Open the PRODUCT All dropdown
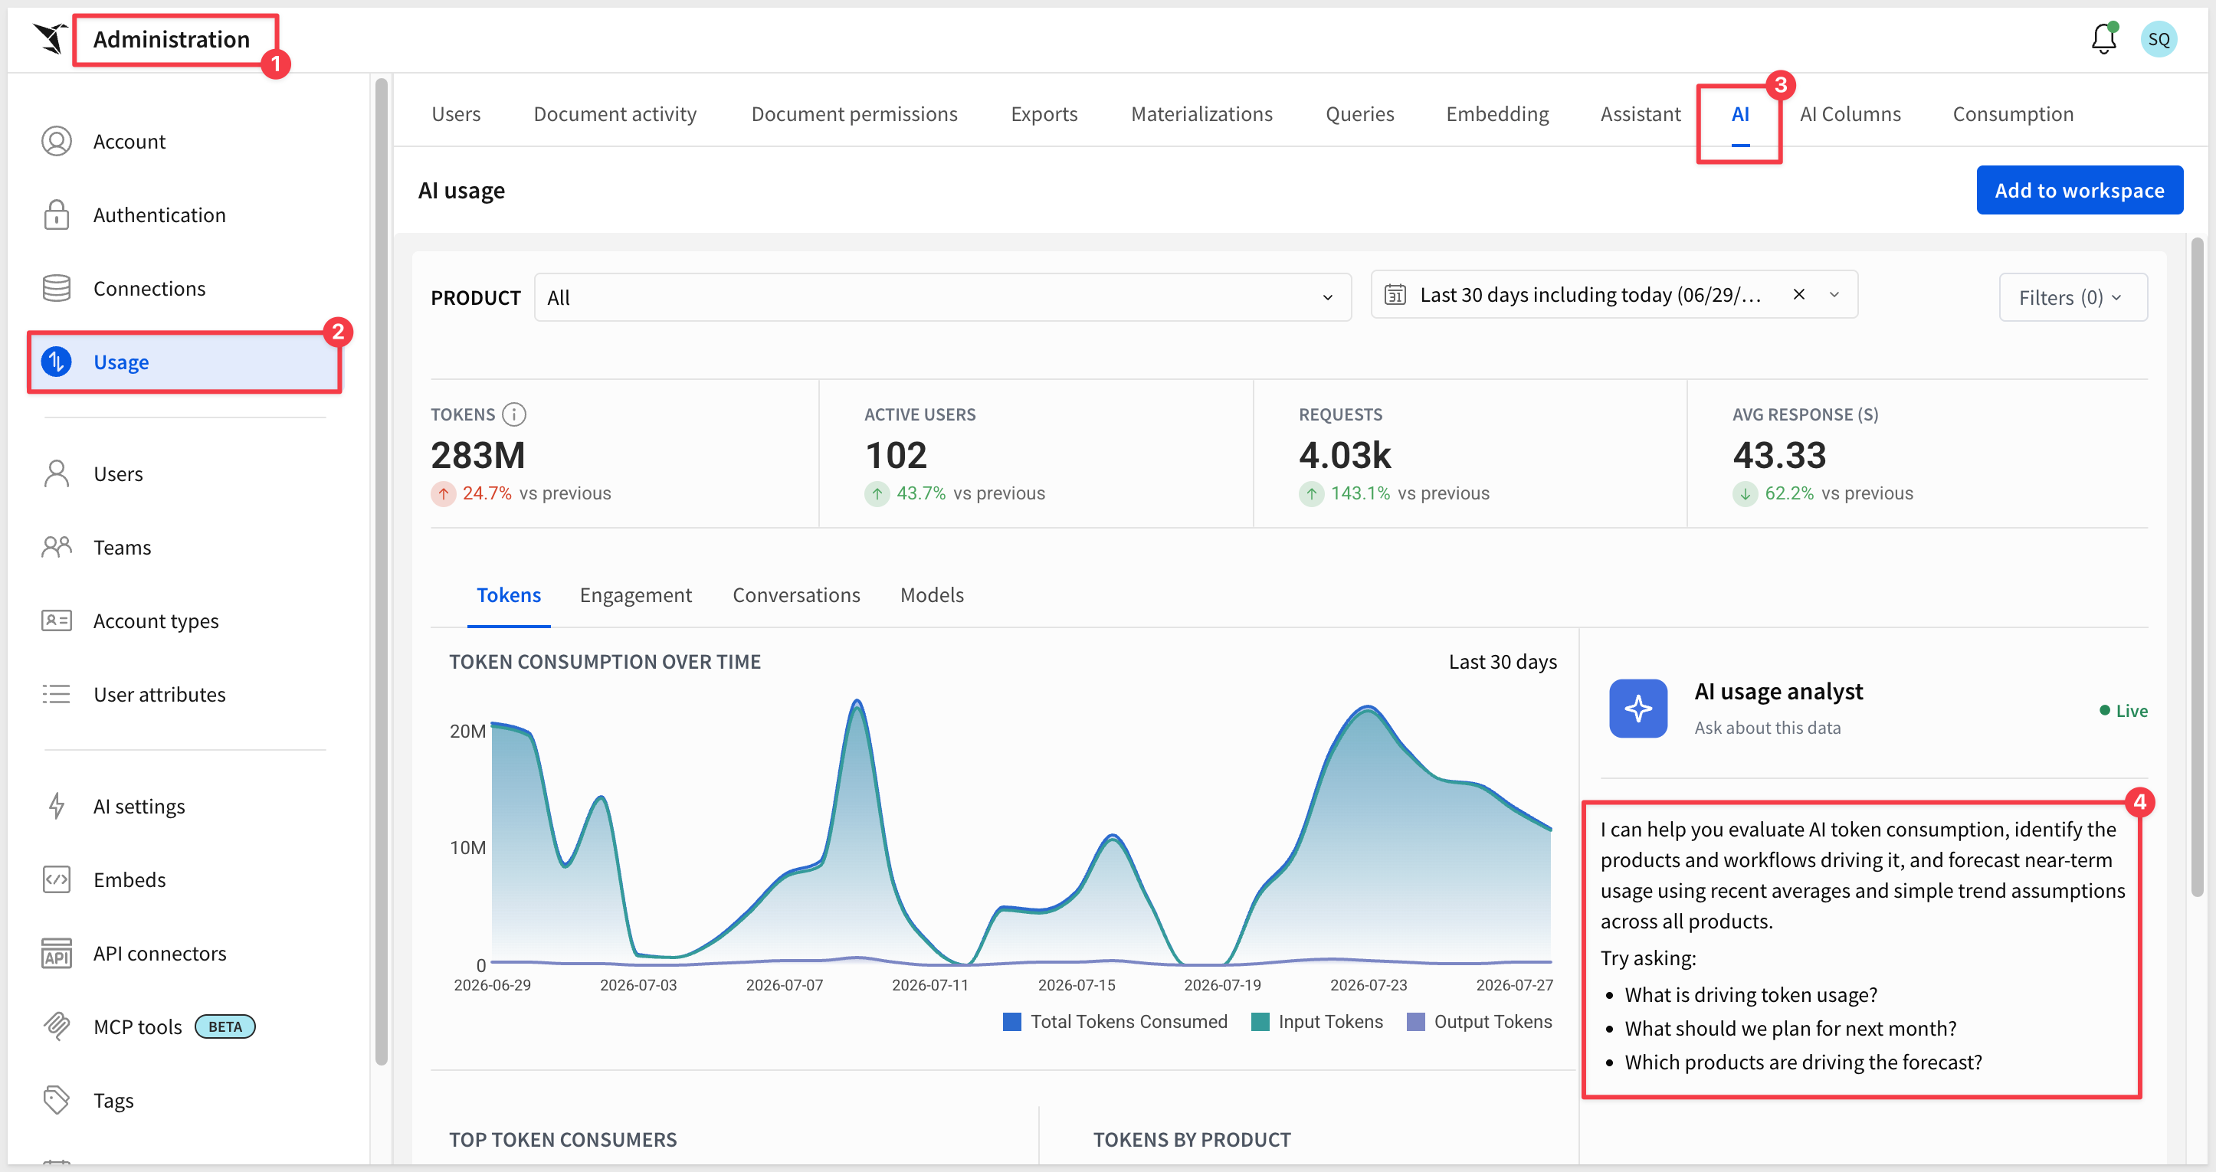Viewport: 2216px width, 1172px height. click(942, 297)
